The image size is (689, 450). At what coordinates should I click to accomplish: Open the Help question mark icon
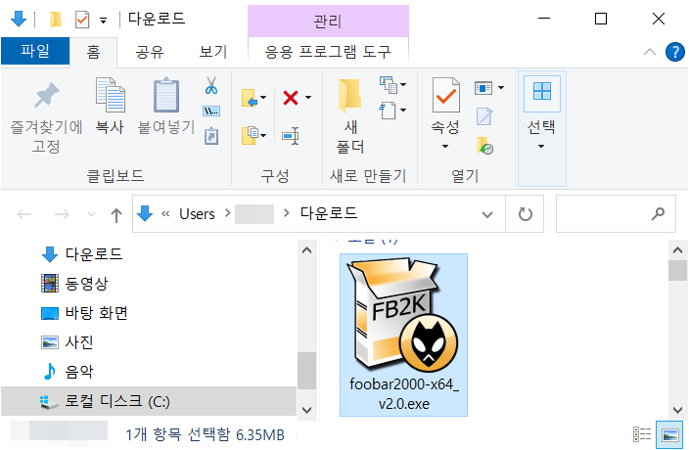[x=675, y=52]
